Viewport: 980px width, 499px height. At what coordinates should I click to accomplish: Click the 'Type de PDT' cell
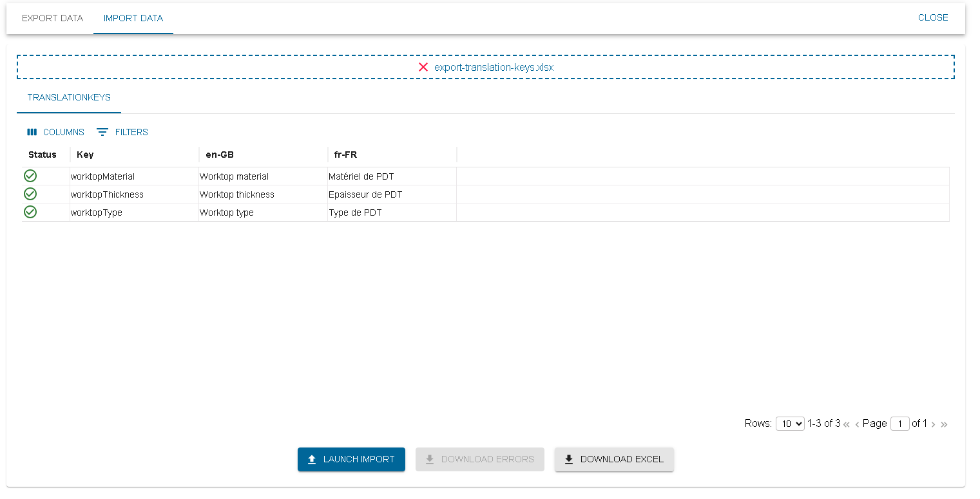pos(392,212)
